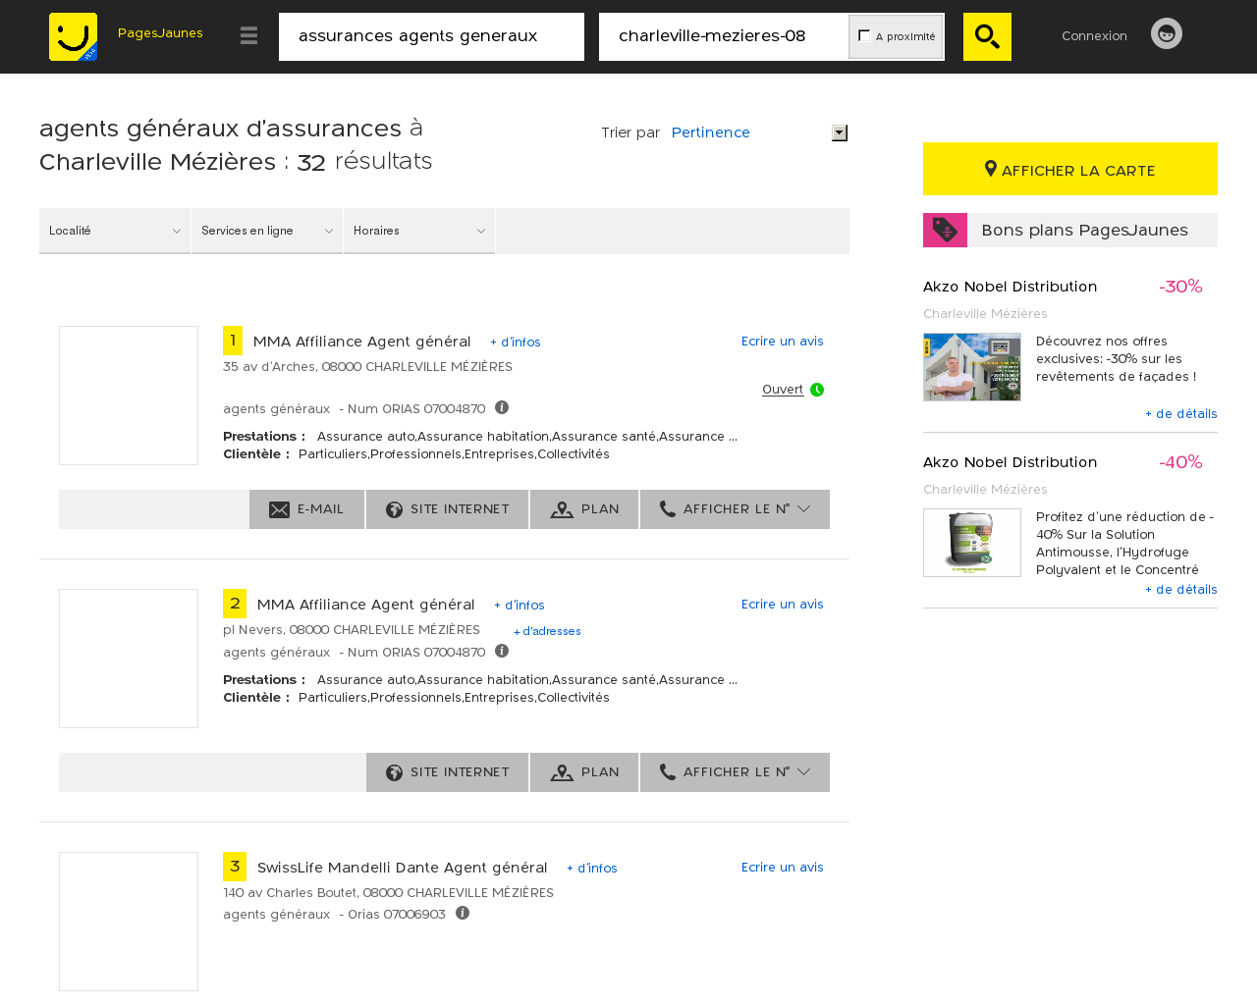Click address 140 av Charles Boutet
Image resolution: width=1257 pixels, height=1005 pixels.
coord(388,893)
